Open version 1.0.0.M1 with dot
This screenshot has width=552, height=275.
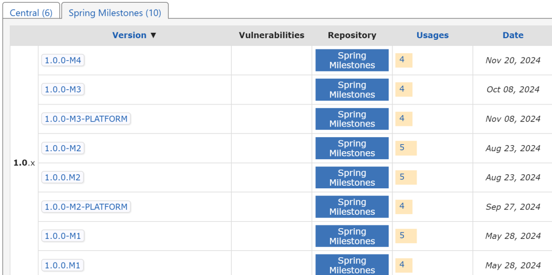pos(63,265)
